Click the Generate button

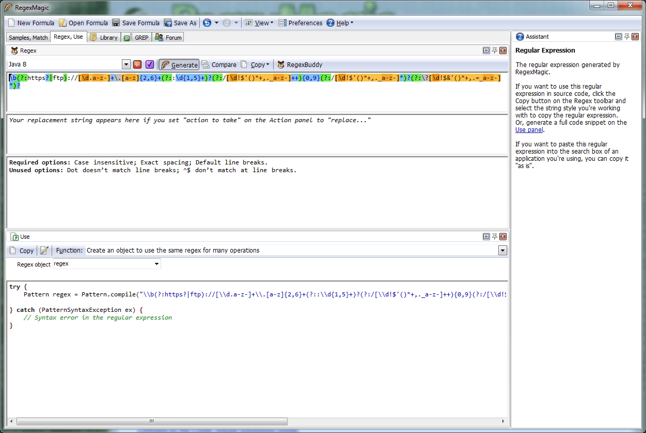179,64
